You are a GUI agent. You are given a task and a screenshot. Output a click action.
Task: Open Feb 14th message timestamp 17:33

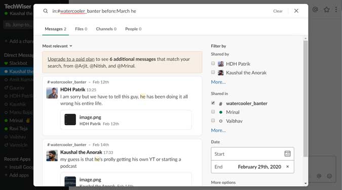pyautogui.click(x=108, y=153)
